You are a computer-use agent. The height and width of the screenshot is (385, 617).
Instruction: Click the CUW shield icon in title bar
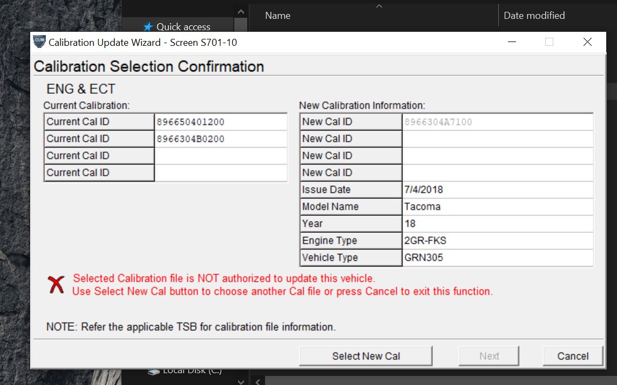pyautogui.click(x=39, y=42)
